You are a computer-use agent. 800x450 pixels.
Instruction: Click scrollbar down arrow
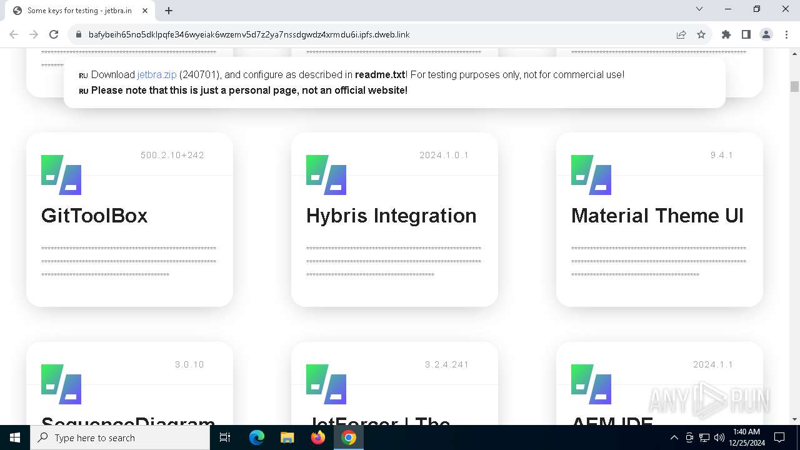click(x=794, y=419)
